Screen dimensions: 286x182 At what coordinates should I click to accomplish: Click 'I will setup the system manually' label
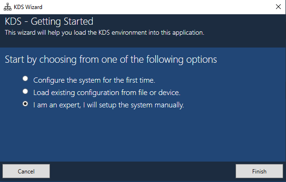tap(133, 105)
